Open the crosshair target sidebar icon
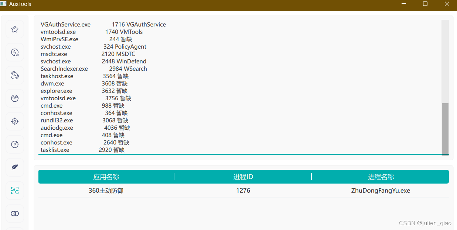Viewport: 457px width, 230px height. click(x=15, y=121)
